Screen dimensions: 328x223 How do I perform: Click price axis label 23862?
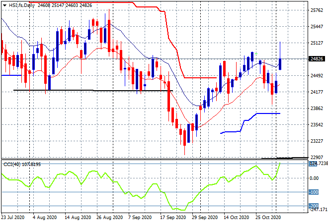[x=317, y=108]
